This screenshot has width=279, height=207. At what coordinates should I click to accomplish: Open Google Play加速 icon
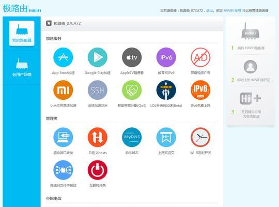click(x=97, y=57)
